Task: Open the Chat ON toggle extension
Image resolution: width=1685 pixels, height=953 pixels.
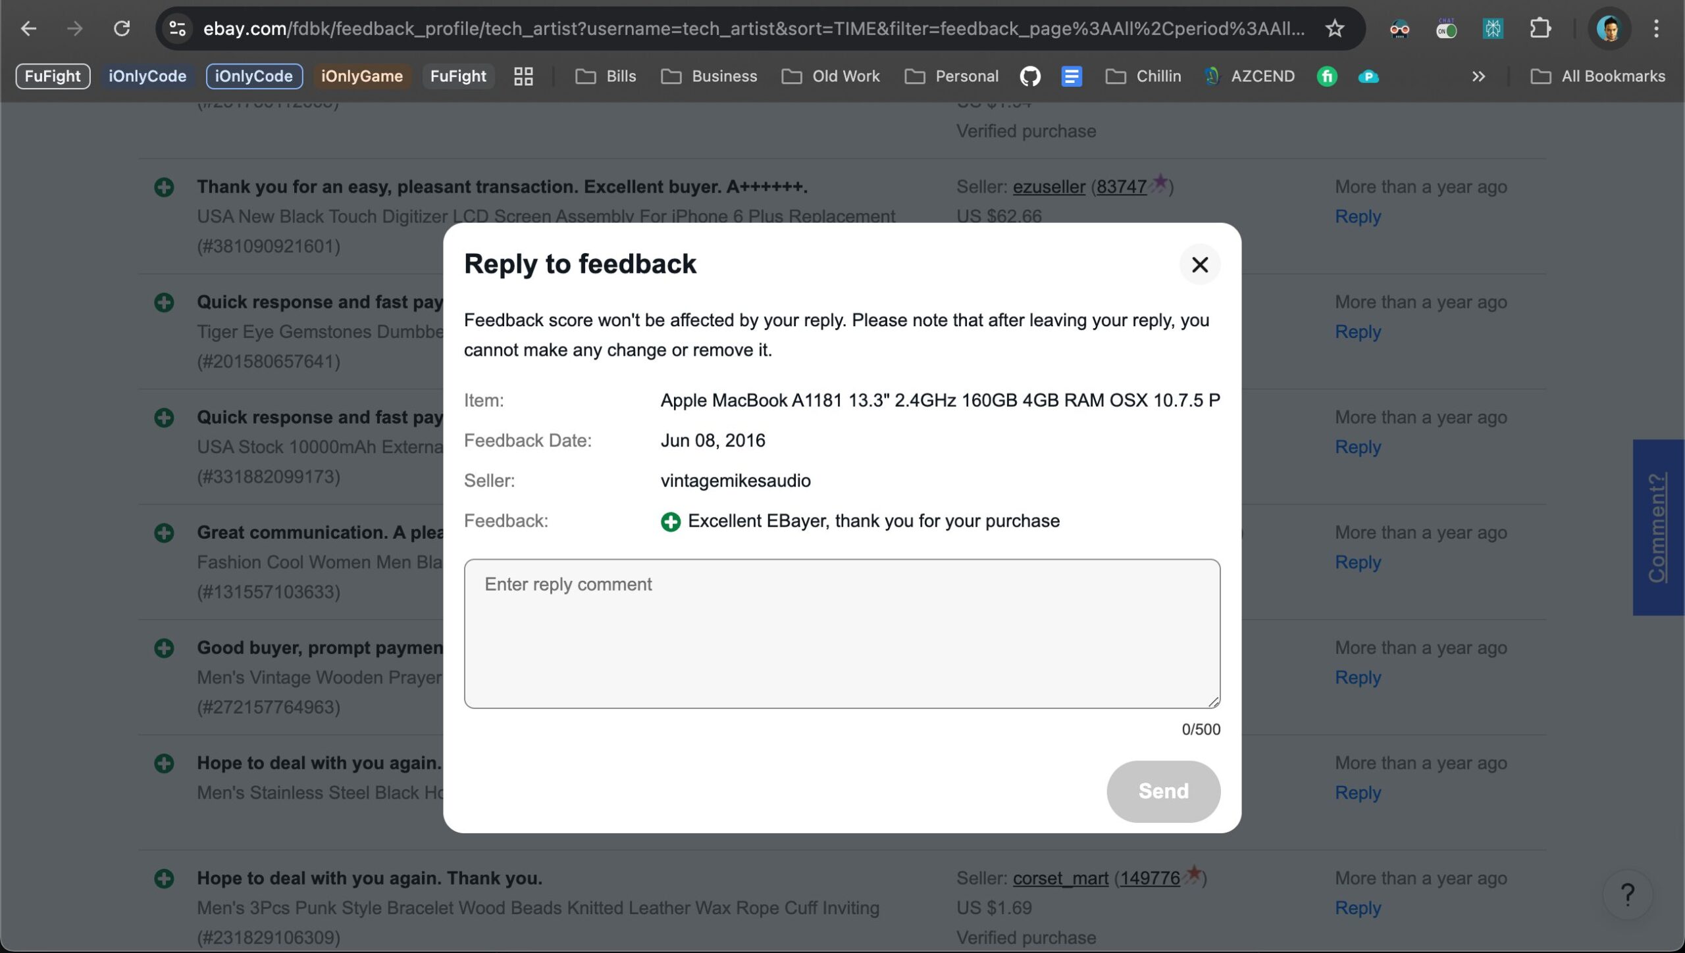Action: pyautogui.click(x=1446, y=28)
